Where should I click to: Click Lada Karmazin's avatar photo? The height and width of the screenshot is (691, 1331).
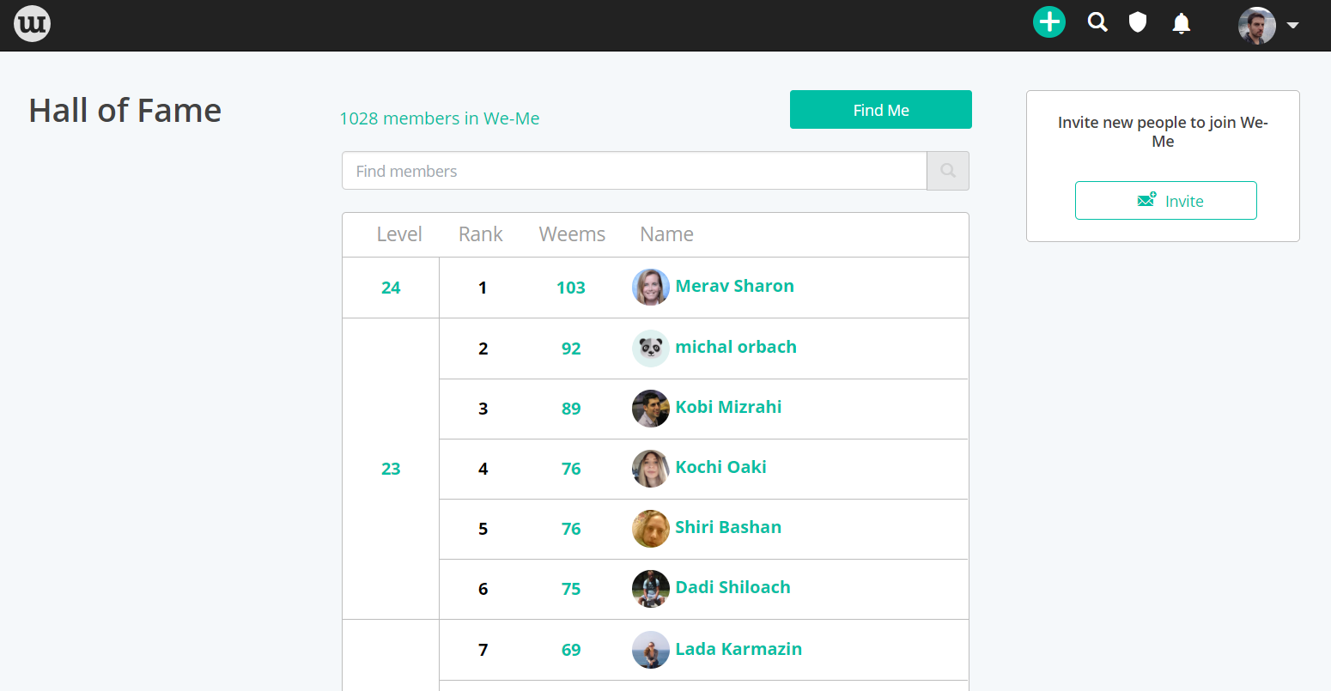click(651, 650)
